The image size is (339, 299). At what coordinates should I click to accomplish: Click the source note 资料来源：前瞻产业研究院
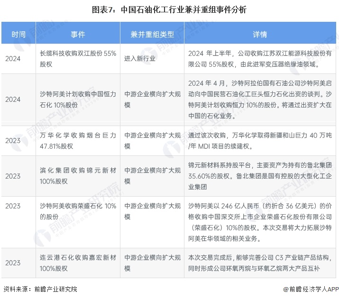(40, 289)
